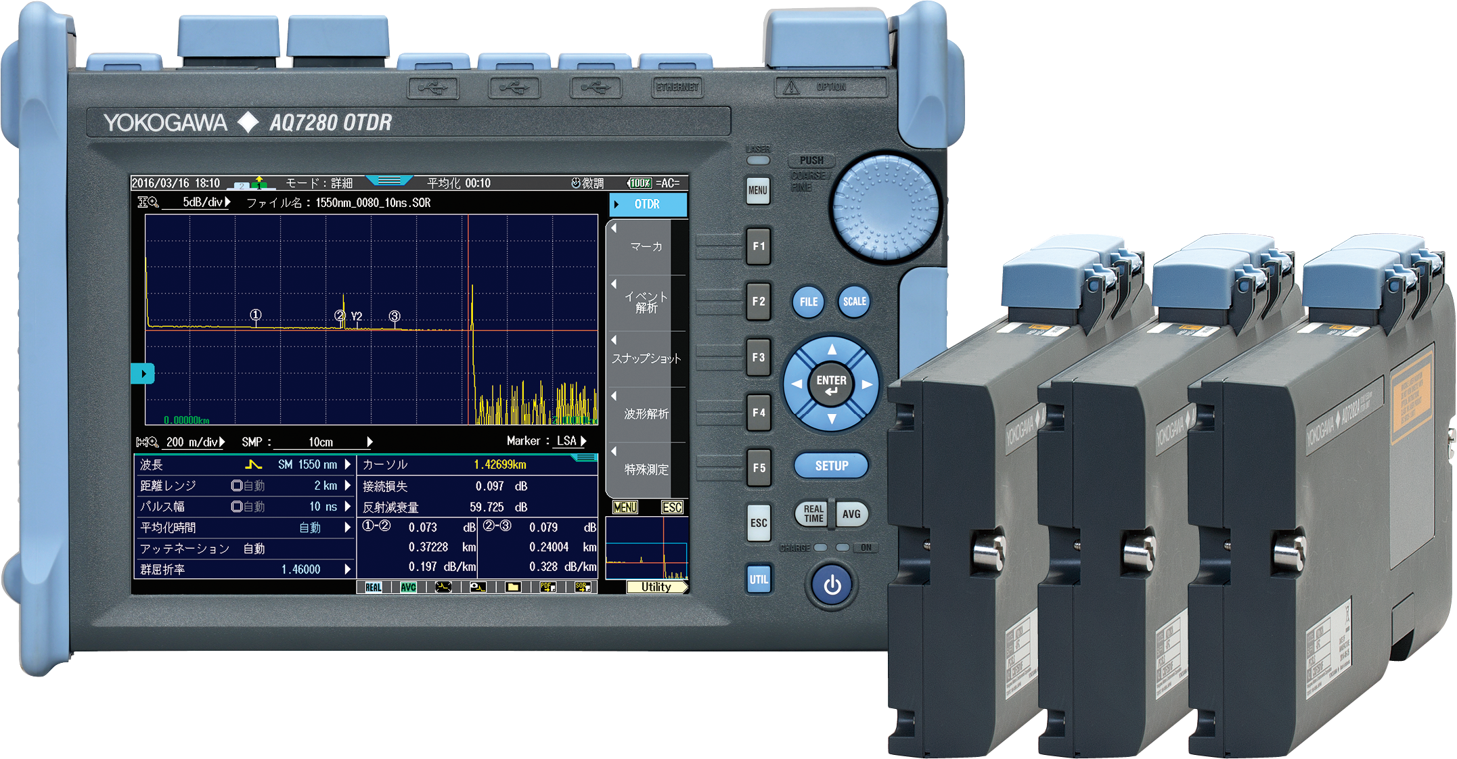Pull down the top center blue status drawer

(x=389, y=181)
